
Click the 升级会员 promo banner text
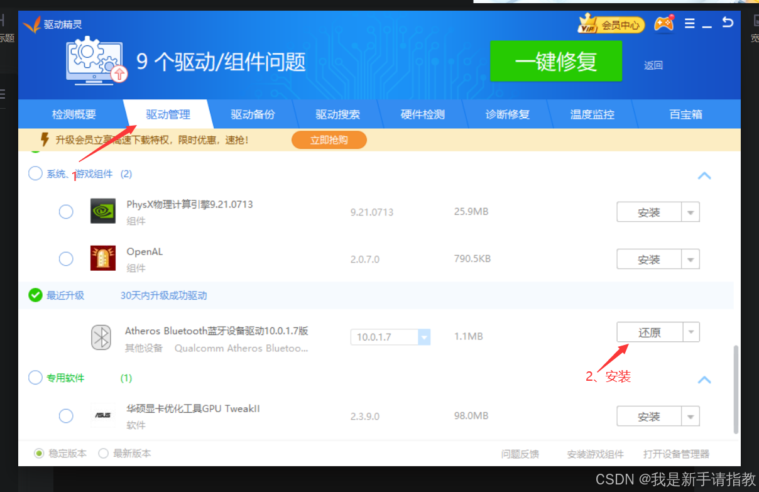point(152,139)
